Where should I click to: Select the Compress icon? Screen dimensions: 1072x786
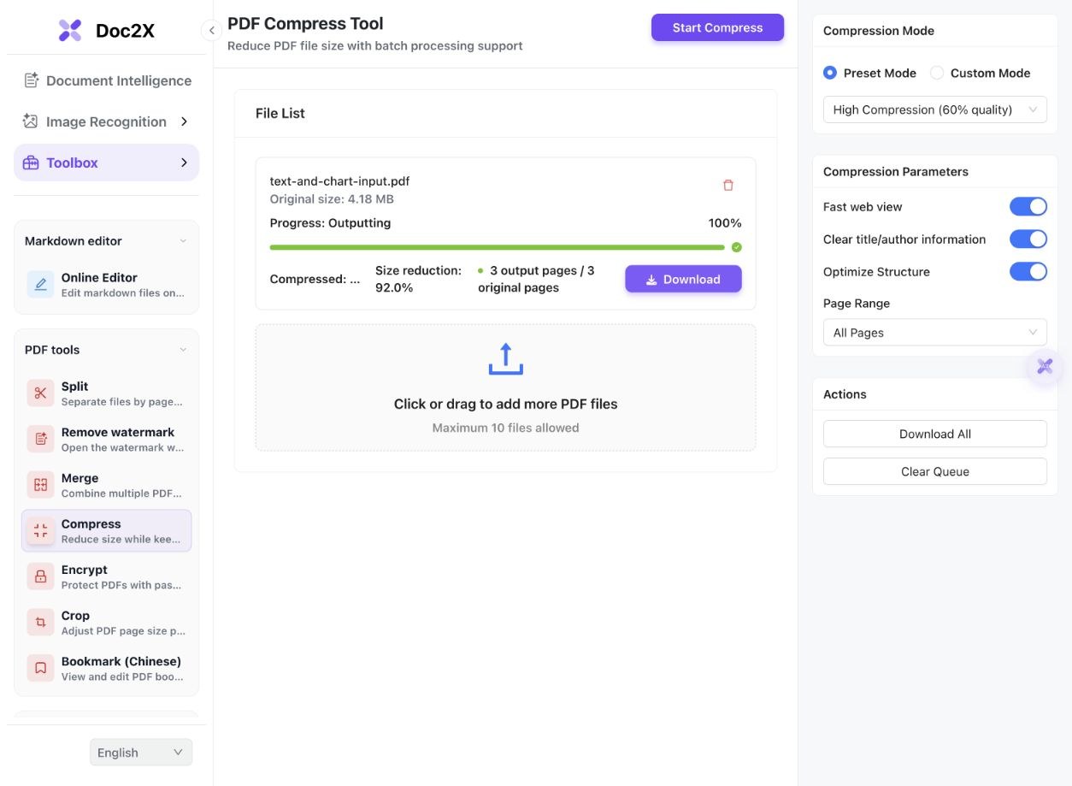point(40,531)
